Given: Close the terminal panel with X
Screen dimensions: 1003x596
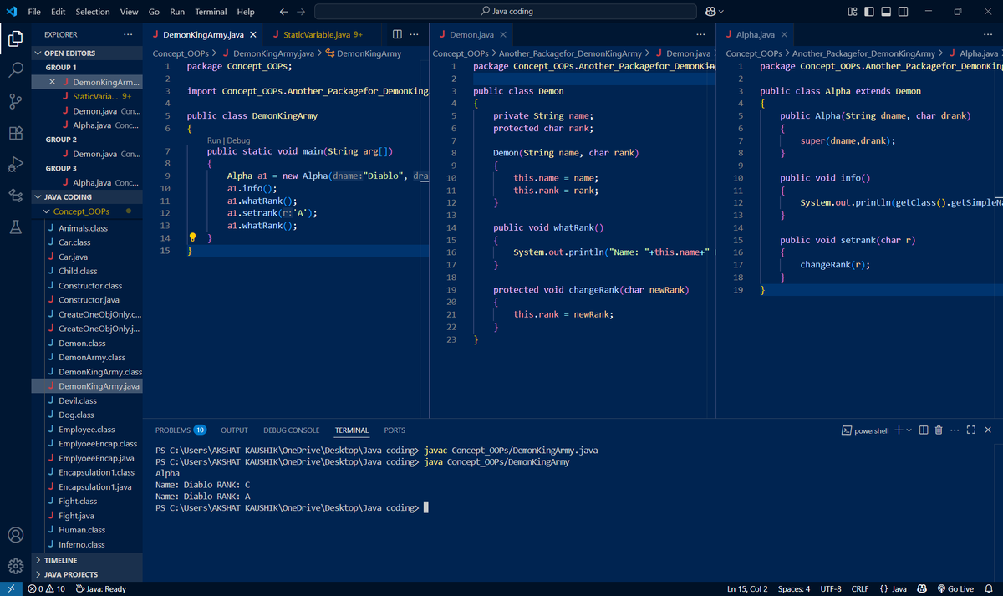Looking at the screenshot, I should click(x=988, y=430).
